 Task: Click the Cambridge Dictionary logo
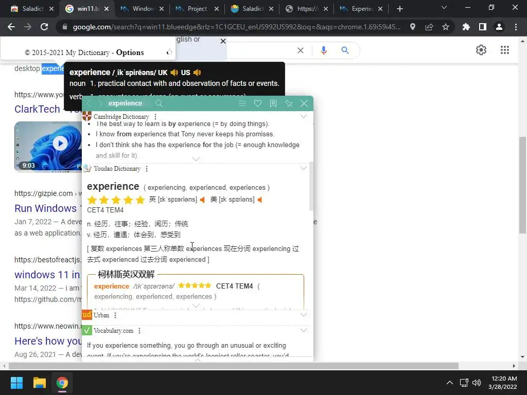tap(87, 116)
